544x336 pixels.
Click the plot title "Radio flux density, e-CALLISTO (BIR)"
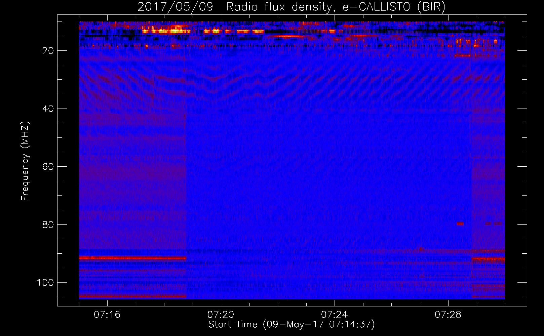point(336,7)
